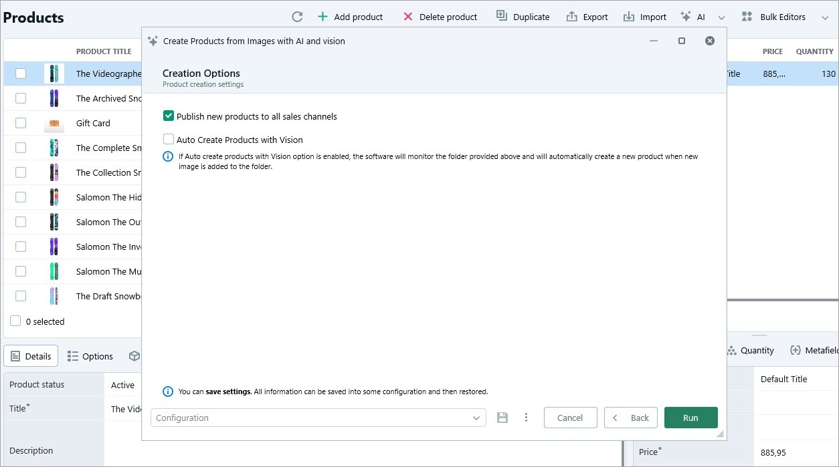Click the Run button

pos(690,417)
